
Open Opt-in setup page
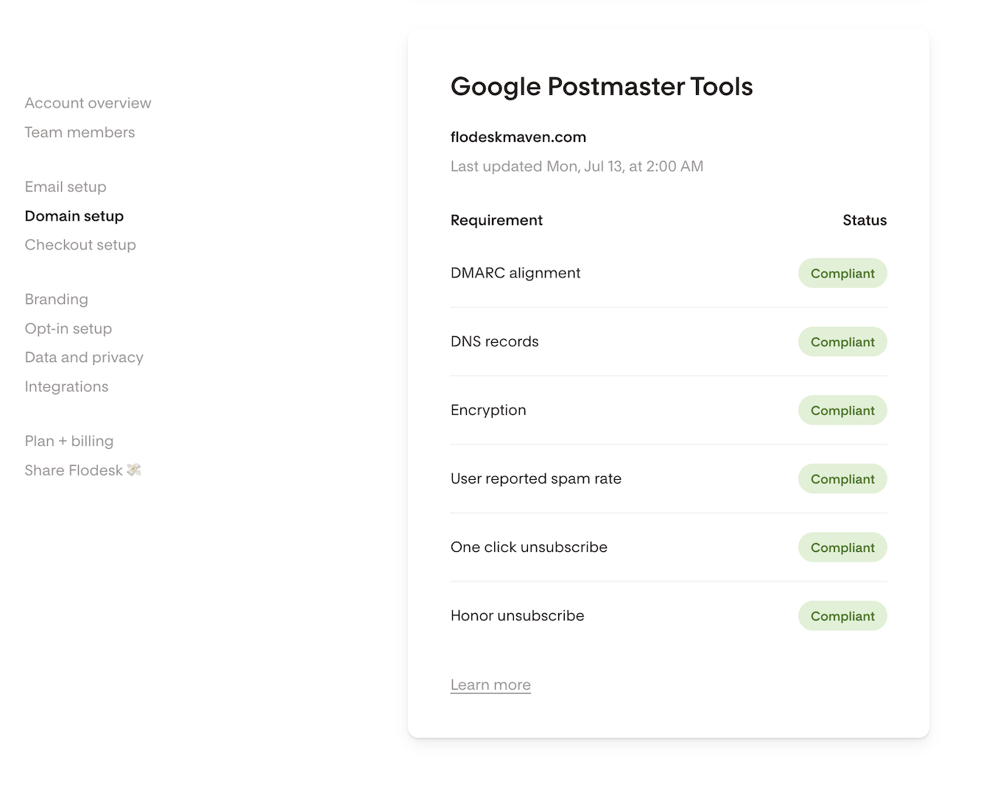tap(68, 328)
